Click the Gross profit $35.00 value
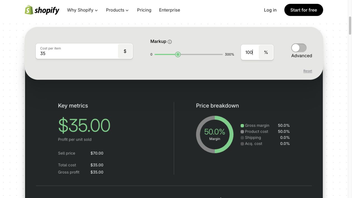Image resolution: width=352 pixels, height=198 pixels. pos(97,172)
